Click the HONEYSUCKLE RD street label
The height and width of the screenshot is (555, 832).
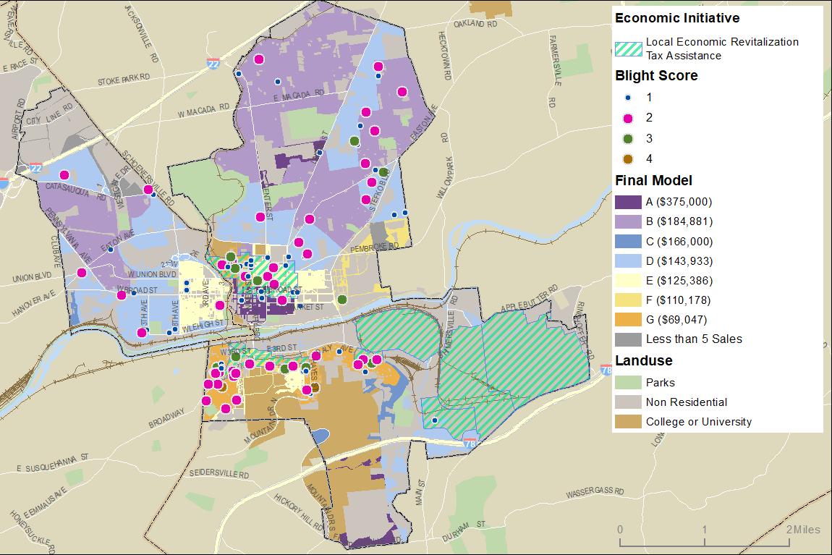pyautogui.click(x=32, y=533)
